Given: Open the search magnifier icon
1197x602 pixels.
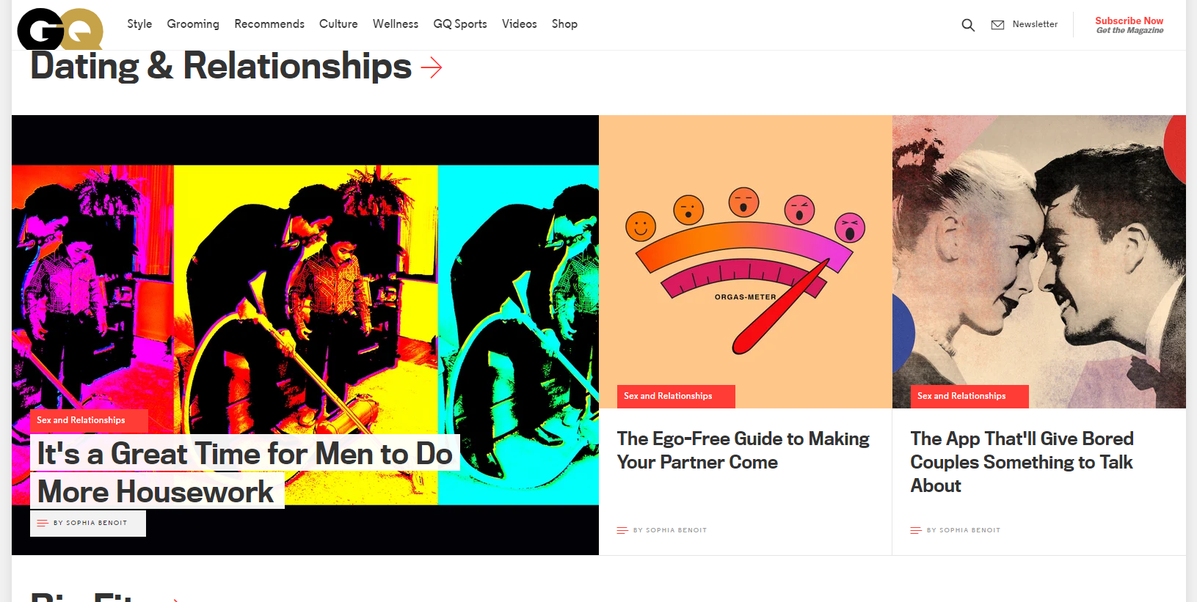Looking at the screenshot, I should (968, 25).
